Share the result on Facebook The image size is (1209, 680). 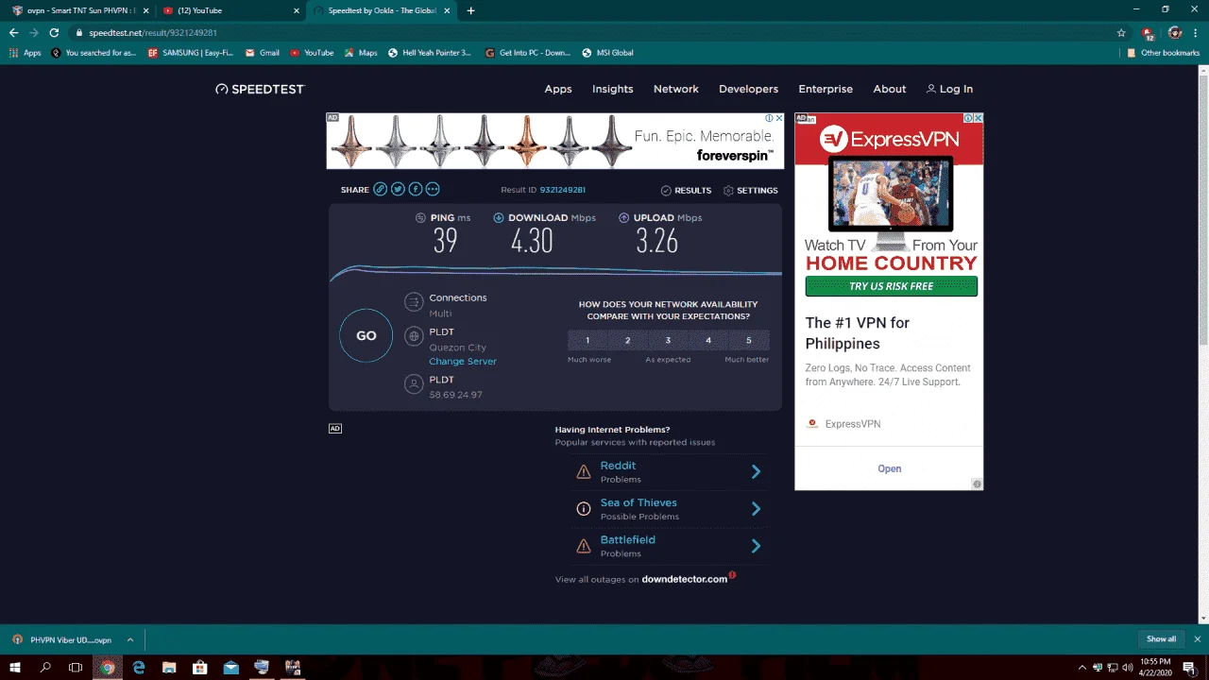pyautogui.click(x=415, y=189)
